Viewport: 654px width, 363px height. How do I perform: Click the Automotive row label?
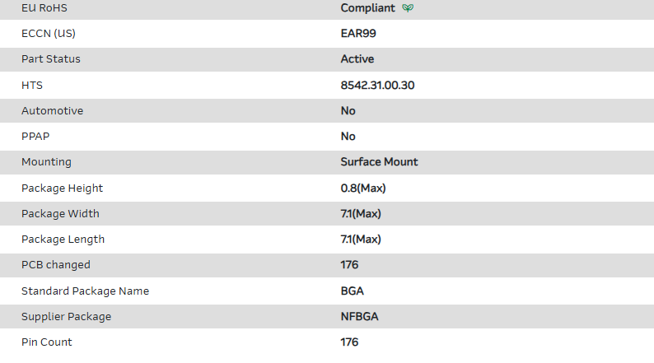coord(53,110)
